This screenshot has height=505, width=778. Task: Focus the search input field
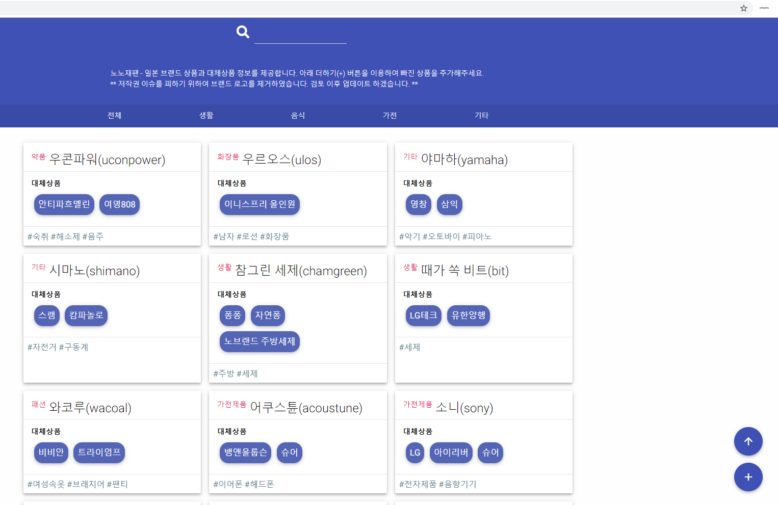pyautogui.click(x=300, y=34)
